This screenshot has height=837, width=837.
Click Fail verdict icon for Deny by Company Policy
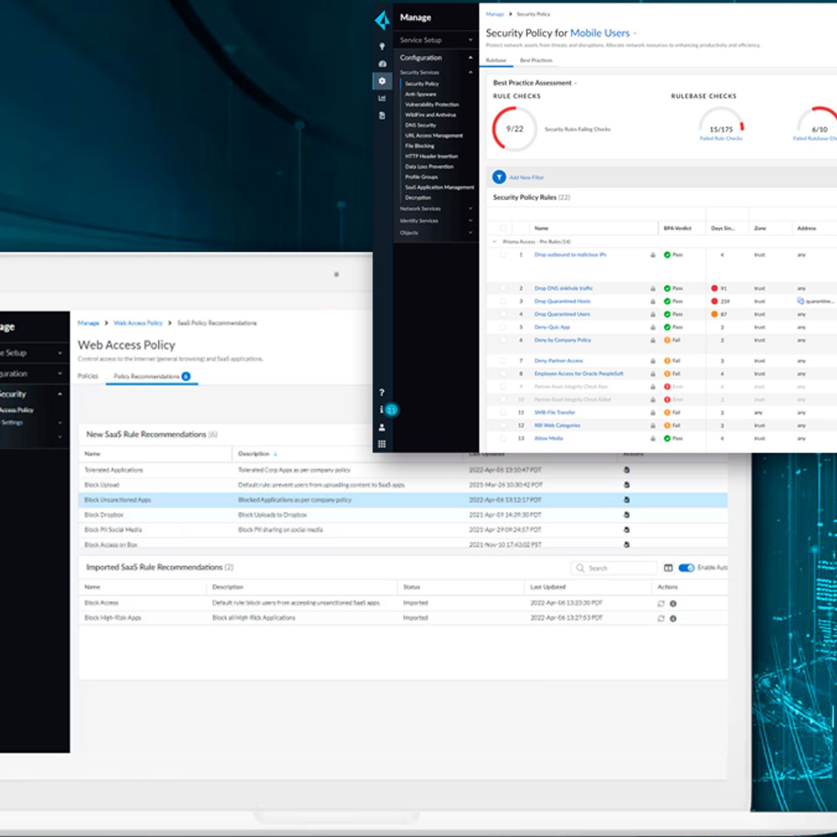click(667, 340)
